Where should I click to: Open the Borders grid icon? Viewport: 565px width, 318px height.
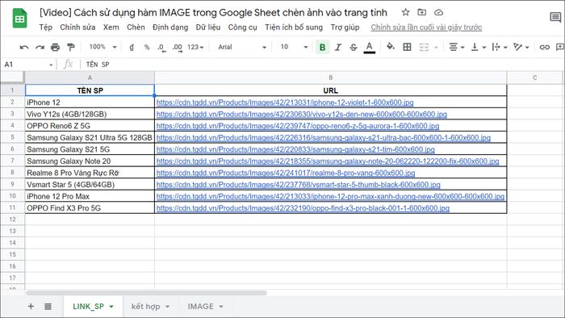[x=407, y=47]
